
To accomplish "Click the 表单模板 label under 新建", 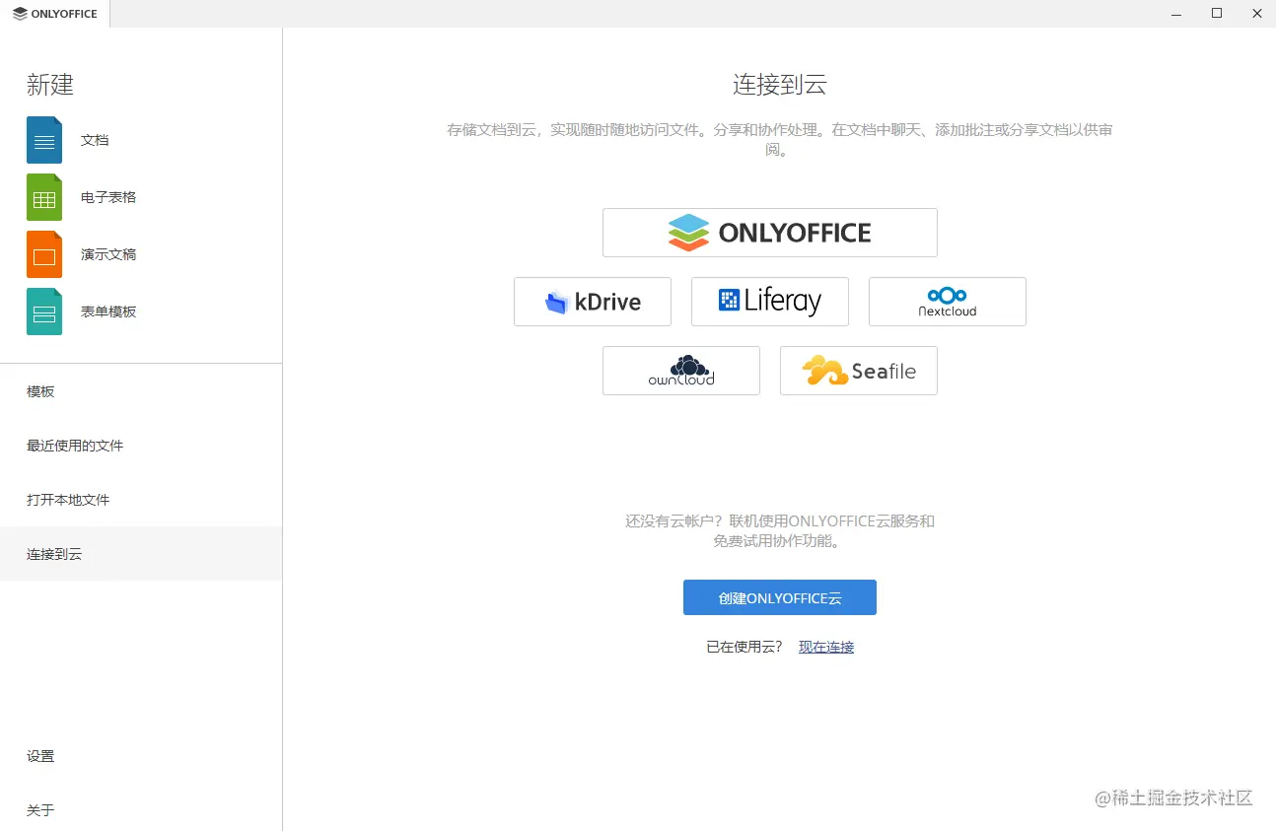I will (x=108, y=312).
